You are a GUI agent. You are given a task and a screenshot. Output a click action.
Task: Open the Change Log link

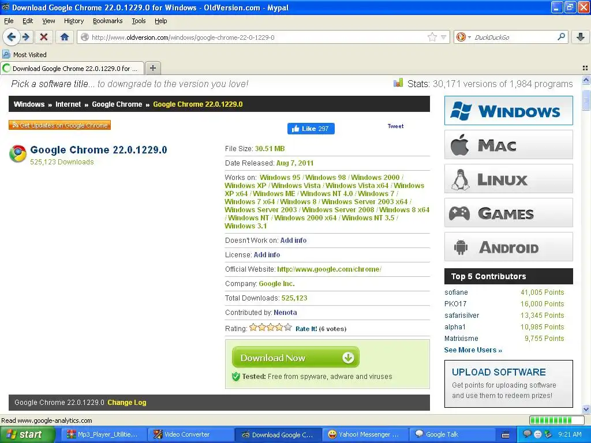pyautogui.click(x=126, y=402)
